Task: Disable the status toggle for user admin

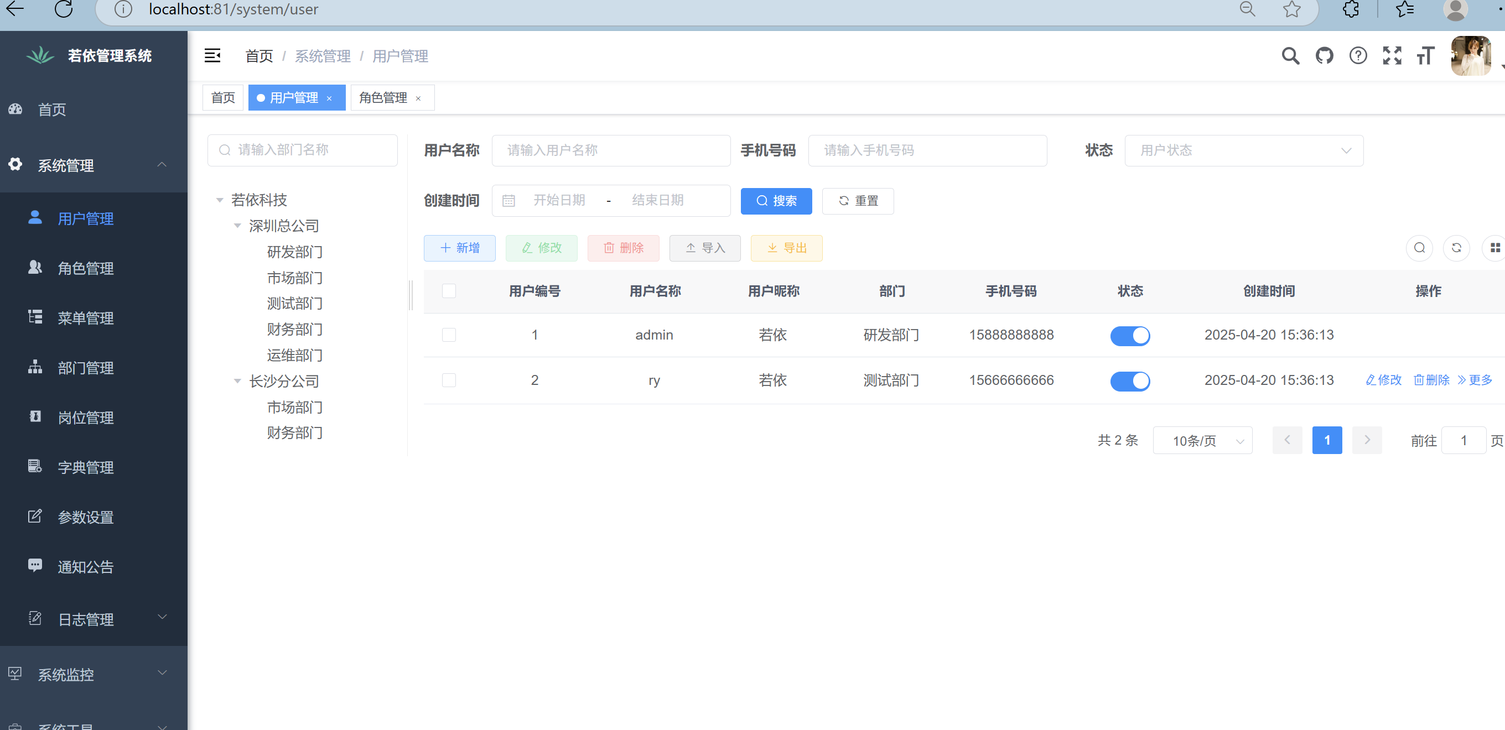Action: tap(1130, 336)
